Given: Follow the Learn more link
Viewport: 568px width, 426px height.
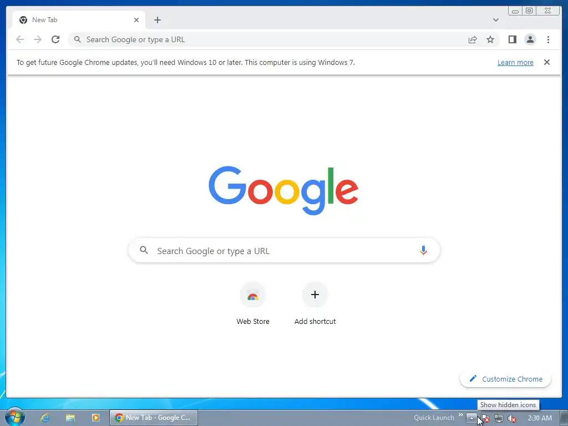Looking at the screenshot, I should 515,62.
